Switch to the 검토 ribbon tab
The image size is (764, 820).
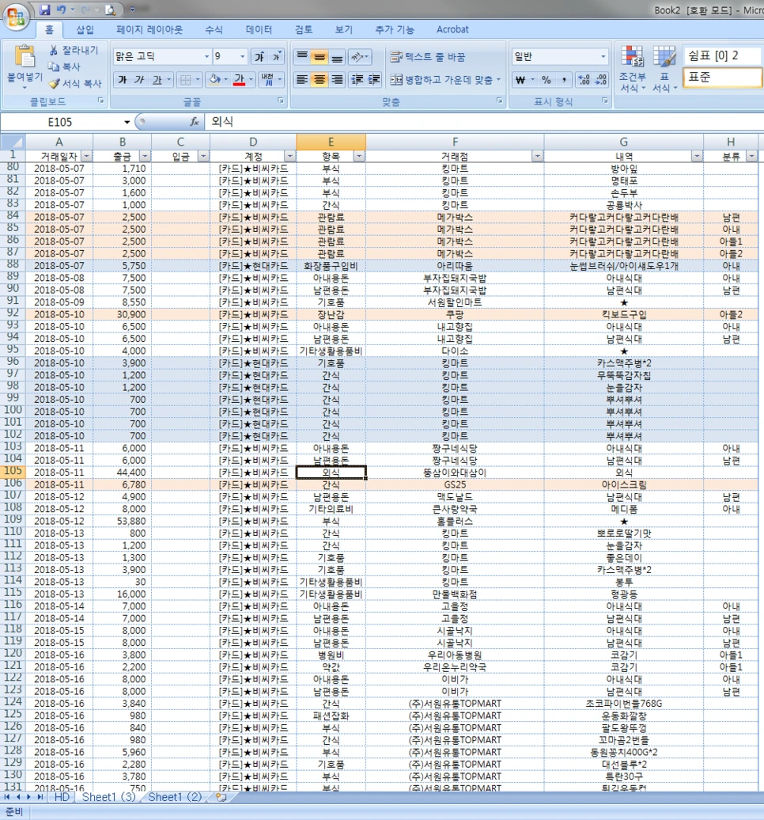coord(304,30)
